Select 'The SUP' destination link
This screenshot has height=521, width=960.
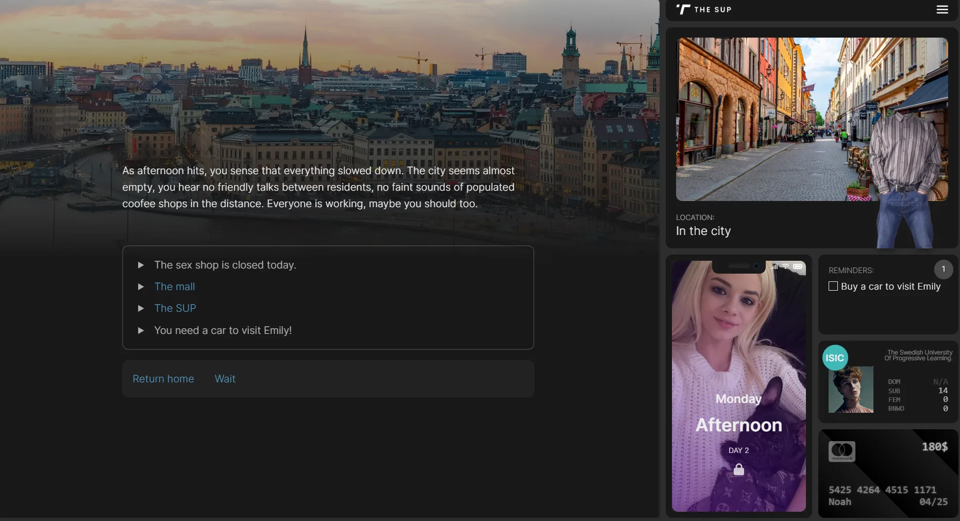[175, 308]
